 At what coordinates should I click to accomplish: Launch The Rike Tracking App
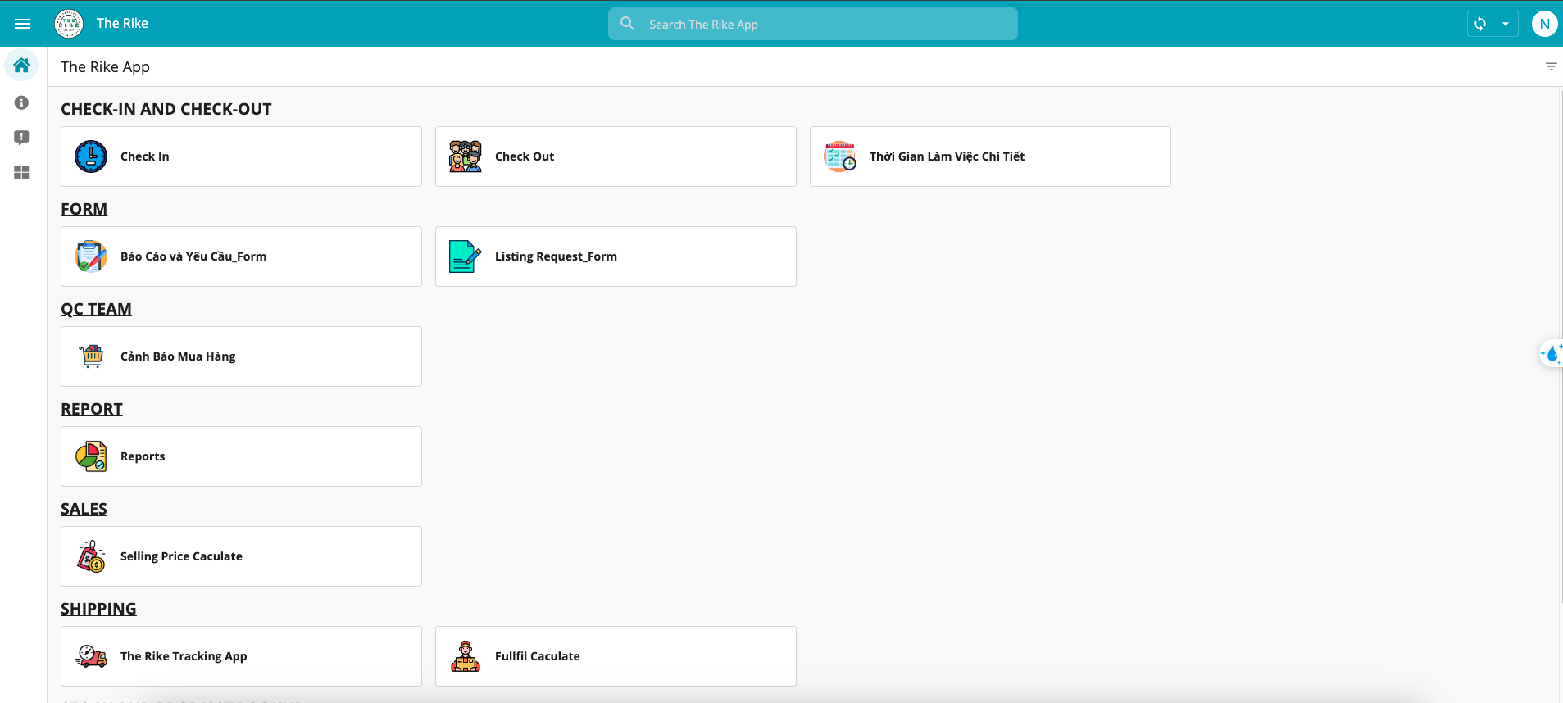coord(241,656)
